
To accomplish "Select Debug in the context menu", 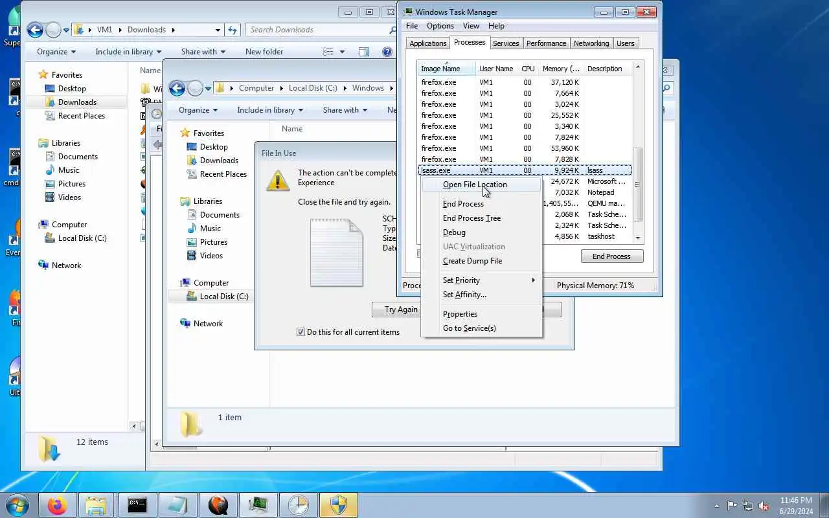I will [x=481, y=232].
